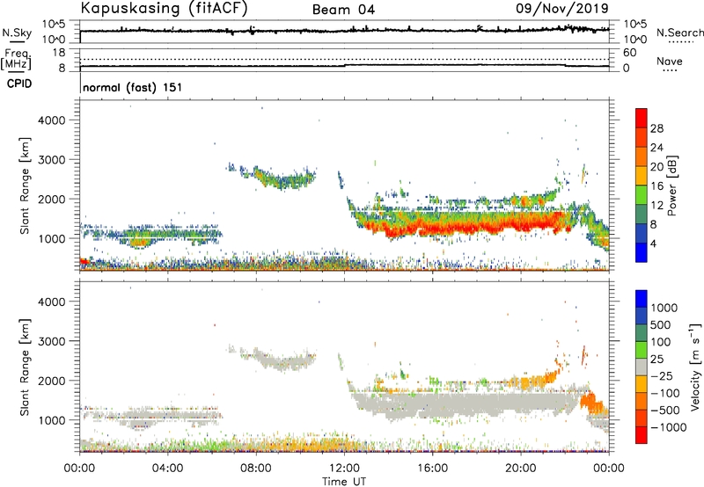Click the "12:00" time tick label
The image size is (704, 487).
pyautogui.click(x=344, y=469)
